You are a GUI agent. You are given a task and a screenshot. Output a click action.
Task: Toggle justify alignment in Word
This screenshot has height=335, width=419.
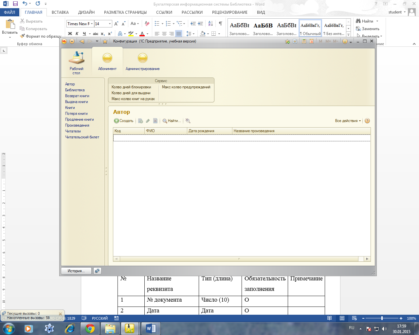179,34
